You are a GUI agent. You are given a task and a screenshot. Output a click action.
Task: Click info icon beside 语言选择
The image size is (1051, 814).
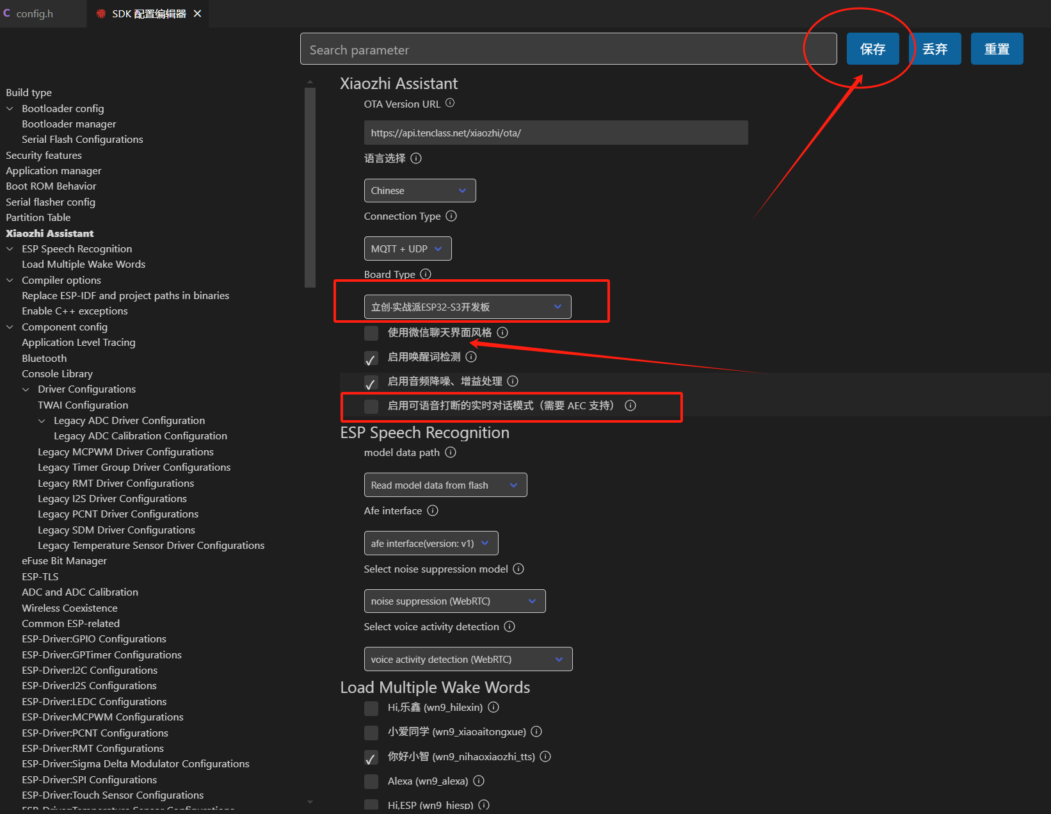coord(416,158)
